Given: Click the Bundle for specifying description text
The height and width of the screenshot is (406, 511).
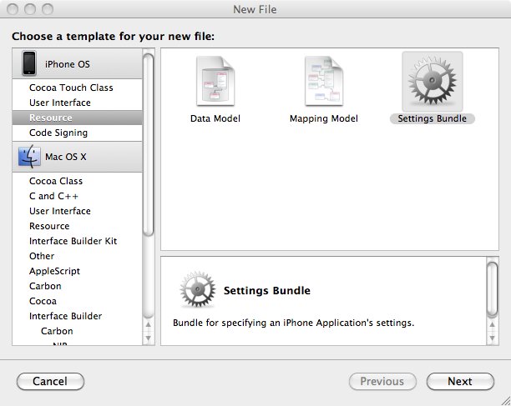Looking at the screenshot, I should coord(293,323).
